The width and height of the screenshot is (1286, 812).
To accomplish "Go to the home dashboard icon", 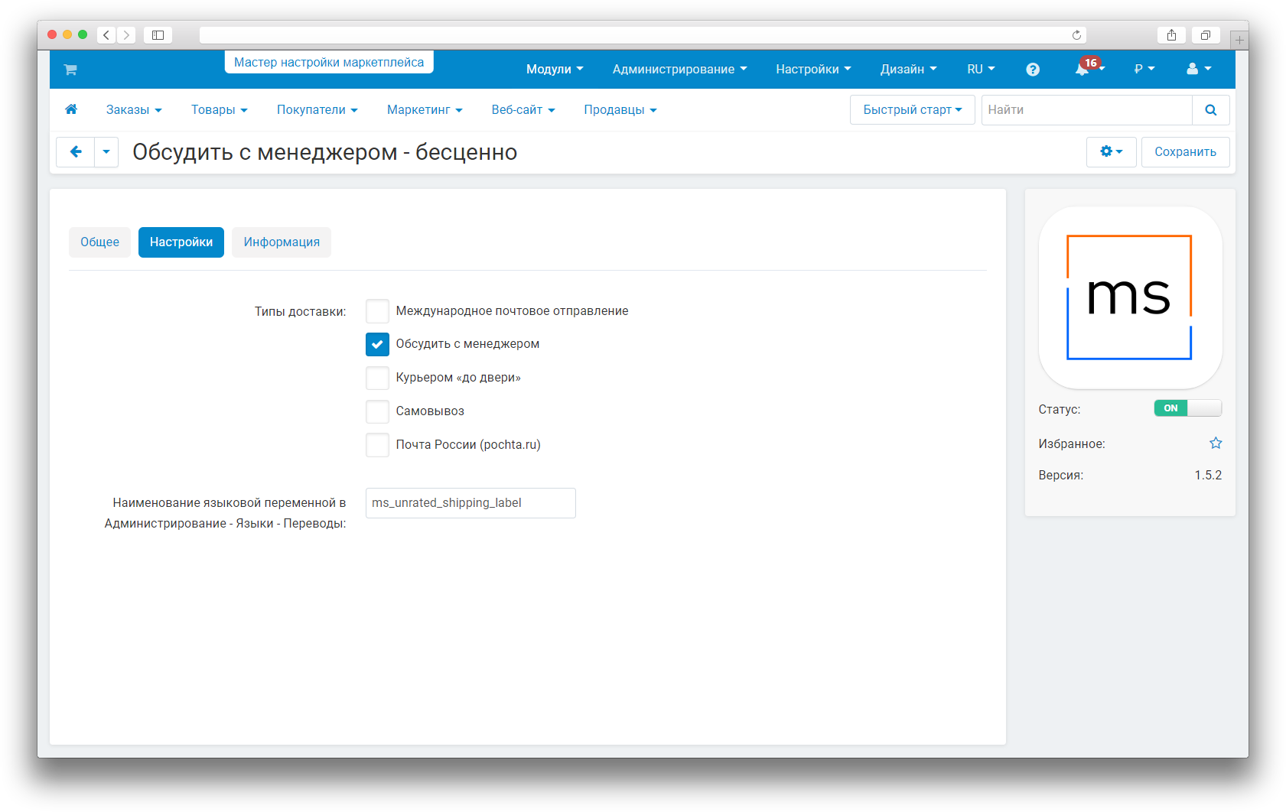I will (x=71, y=109).
